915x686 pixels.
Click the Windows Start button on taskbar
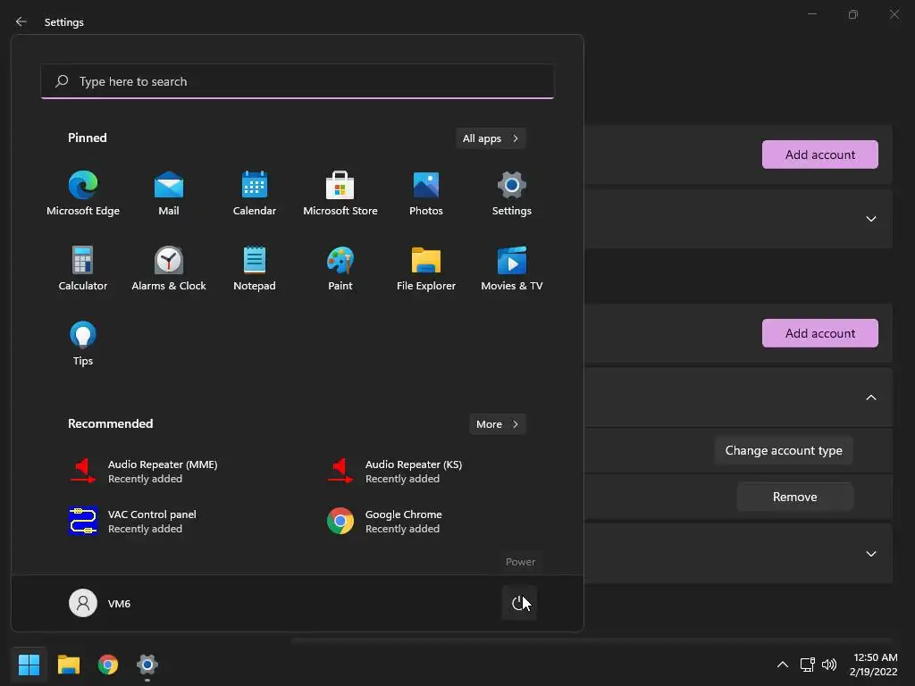[29, 665]
